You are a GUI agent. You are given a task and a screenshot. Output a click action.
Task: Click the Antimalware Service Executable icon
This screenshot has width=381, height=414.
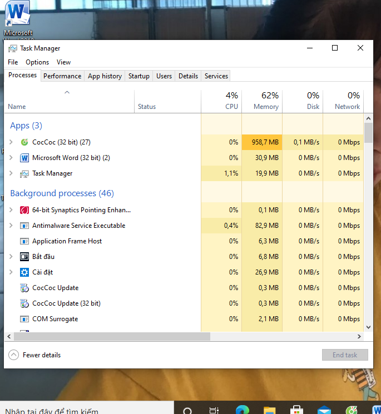[x=24, y=226]
